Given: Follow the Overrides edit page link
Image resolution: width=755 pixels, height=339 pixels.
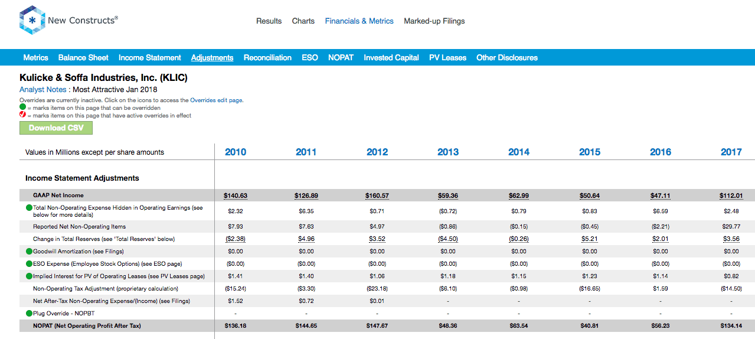Looking at the screenshot, I should click(216, 100).
